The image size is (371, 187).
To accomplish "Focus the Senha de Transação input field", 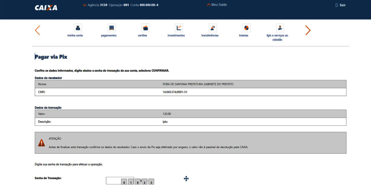I will (113, 181).
